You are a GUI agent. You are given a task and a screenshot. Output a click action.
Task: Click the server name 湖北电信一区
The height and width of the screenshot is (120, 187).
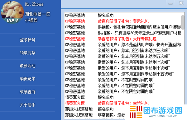37,14
